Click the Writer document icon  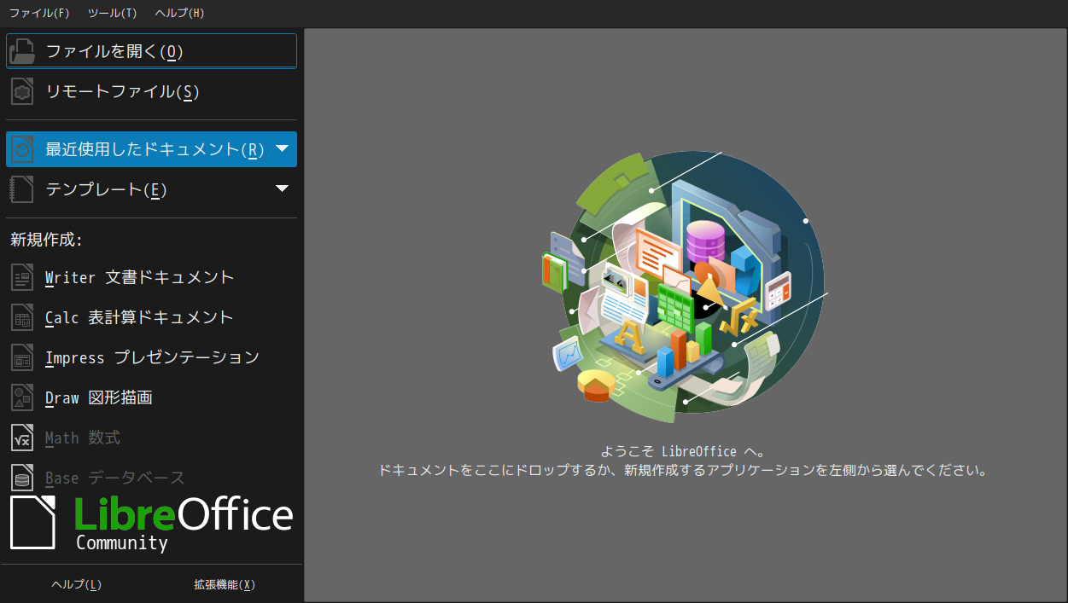pos(22,277)
